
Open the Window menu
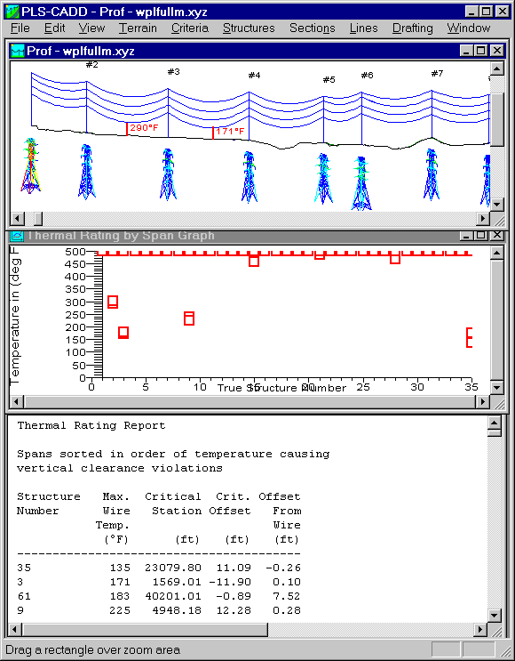coord(468,28)
